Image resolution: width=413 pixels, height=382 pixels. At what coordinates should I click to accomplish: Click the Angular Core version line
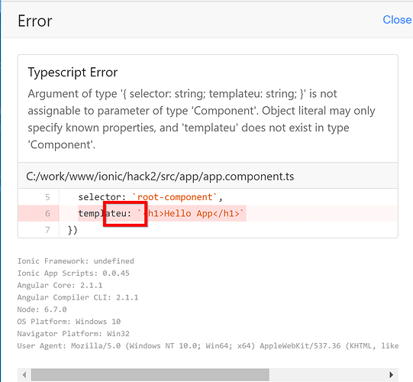pyautogui.click(x=60, y=285)
